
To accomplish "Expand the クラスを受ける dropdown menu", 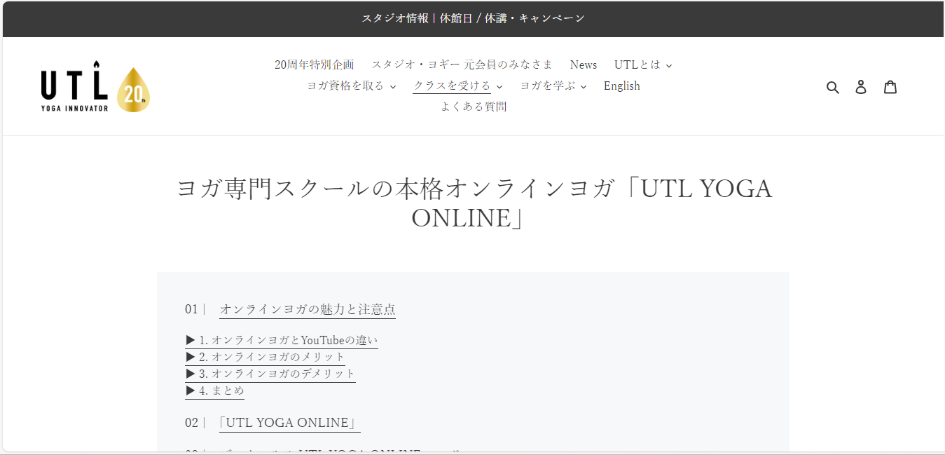I will (457, 86).
